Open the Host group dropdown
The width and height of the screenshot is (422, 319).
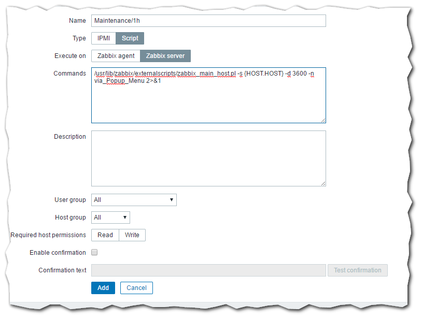click(110, 218)
